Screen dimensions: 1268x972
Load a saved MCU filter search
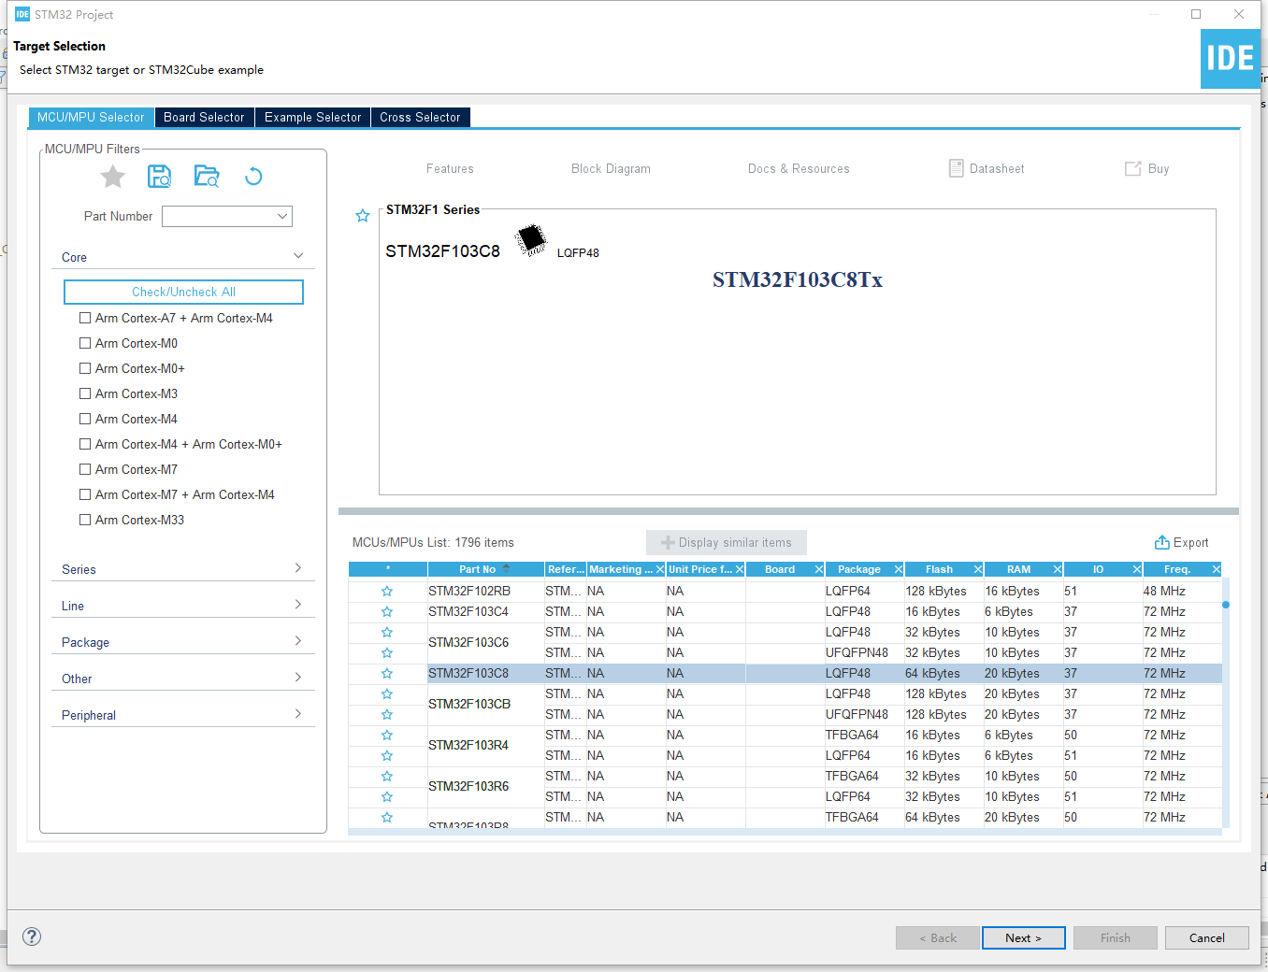click(x=207, y=176)
